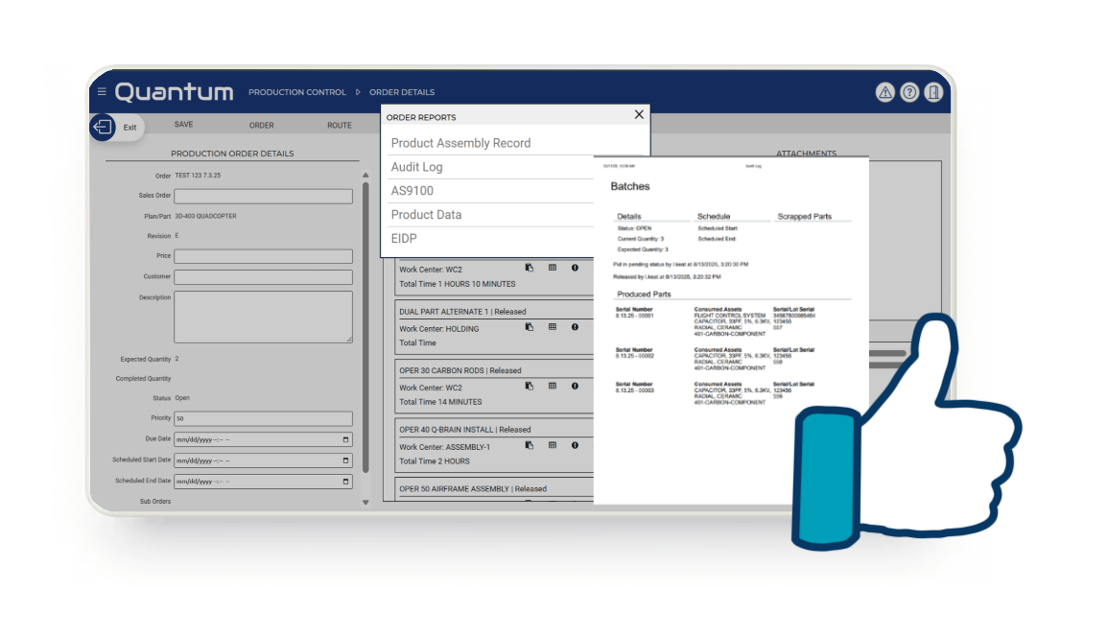Click the logout door icon in header

click(x=933, y=92)
